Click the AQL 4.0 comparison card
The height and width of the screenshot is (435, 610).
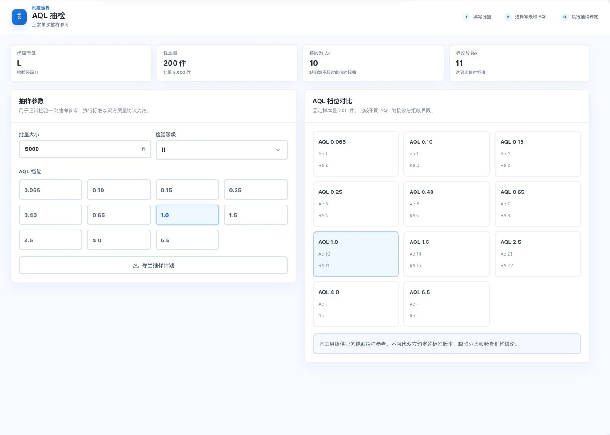356,304
